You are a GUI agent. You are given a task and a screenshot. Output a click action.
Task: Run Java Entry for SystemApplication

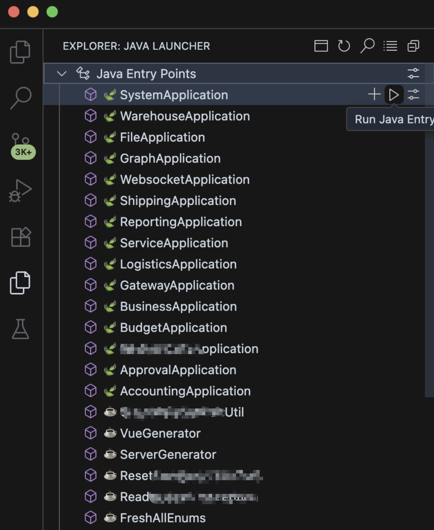click(x=394, y=95)
